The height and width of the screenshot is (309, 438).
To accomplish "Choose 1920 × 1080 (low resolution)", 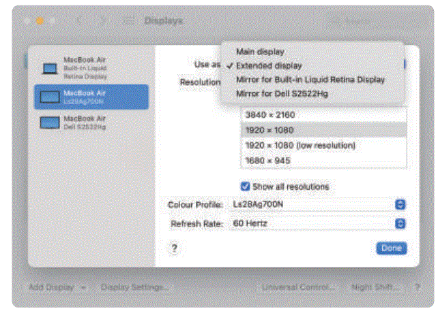I will [323, 146].
